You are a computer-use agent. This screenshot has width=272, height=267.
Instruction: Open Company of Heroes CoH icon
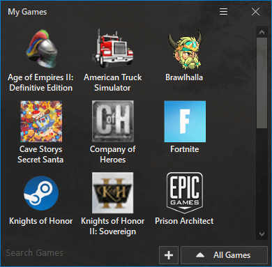113,121
